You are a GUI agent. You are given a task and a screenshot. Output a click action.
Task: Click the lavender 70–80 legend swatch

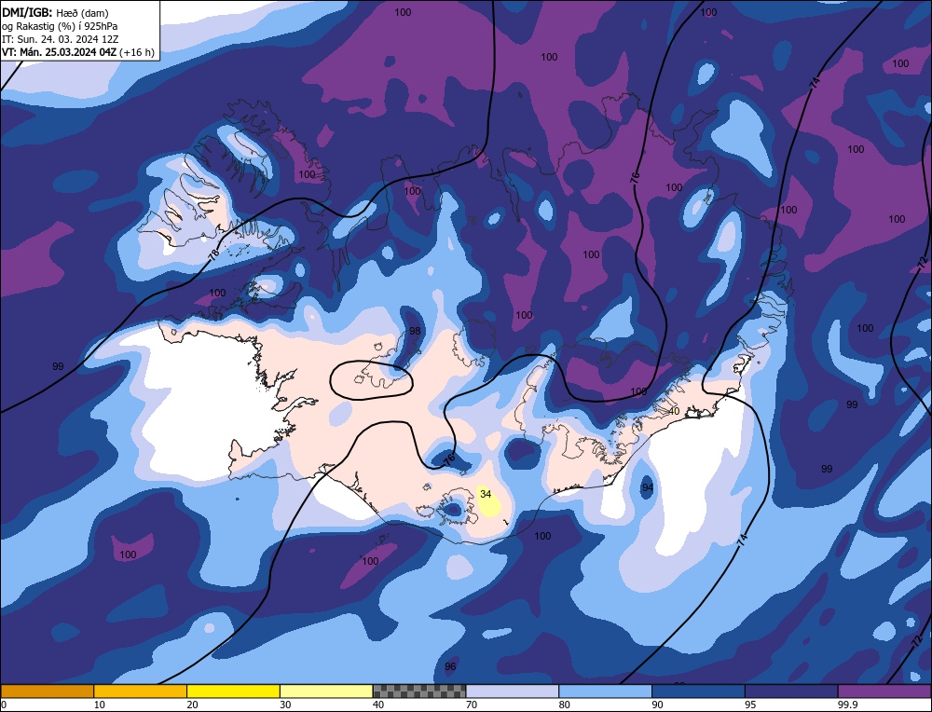click(x=513, y=691)
